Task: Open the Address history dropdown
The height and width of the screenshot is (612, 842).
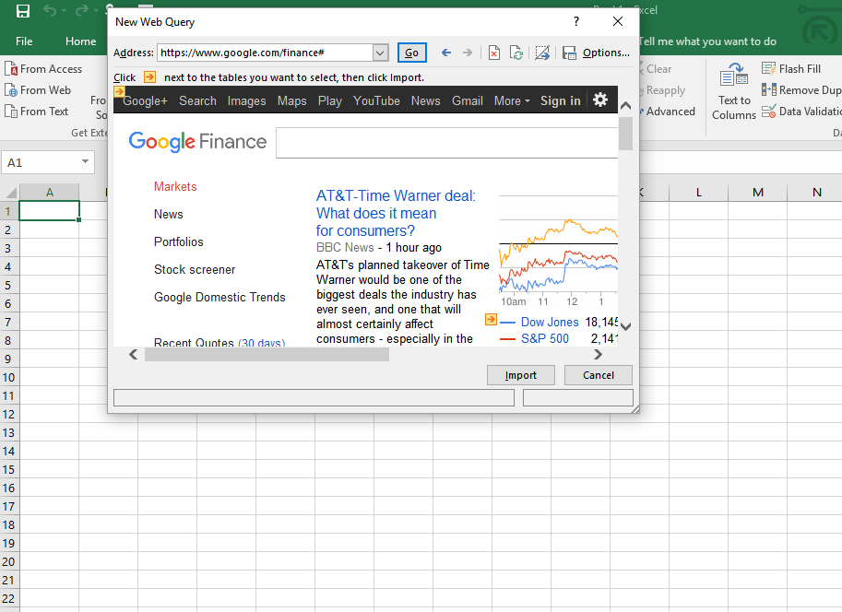Action: pyautogui.click(x=380, y=53)
